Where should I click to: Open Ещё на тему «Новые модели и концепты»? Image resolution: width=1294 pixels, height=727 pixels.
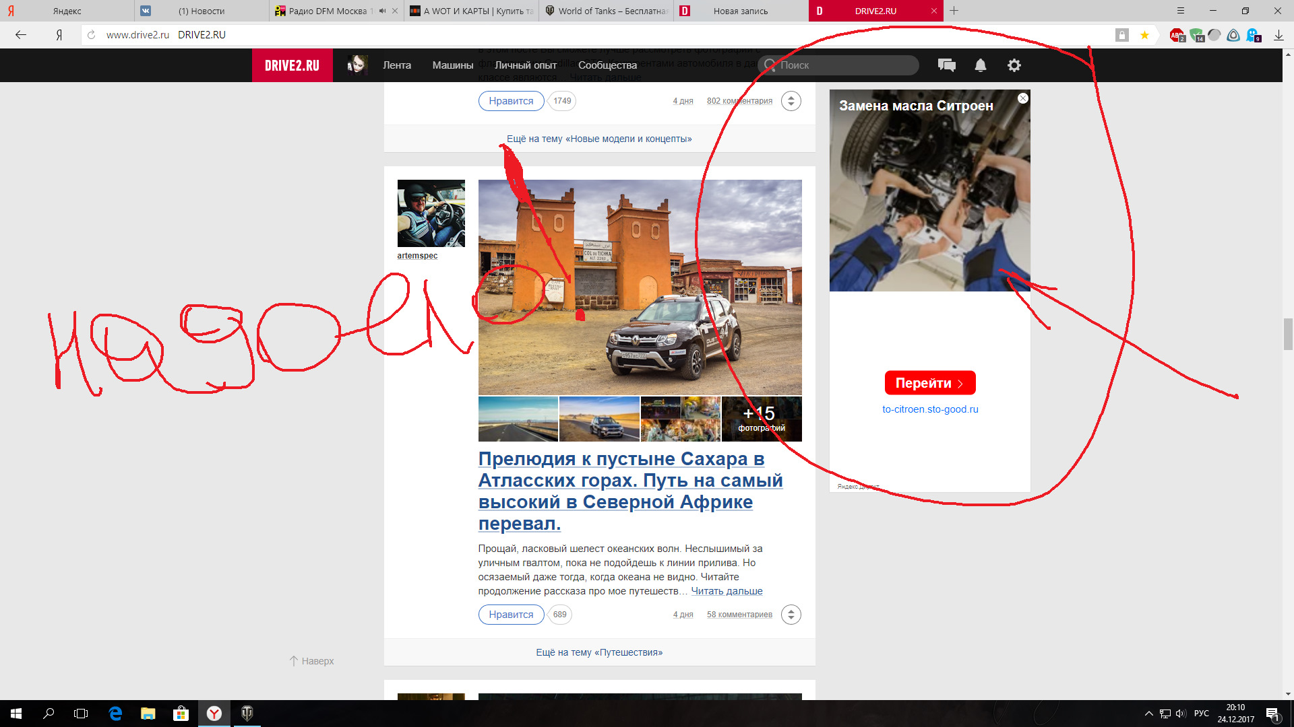(x=599, y=139)
